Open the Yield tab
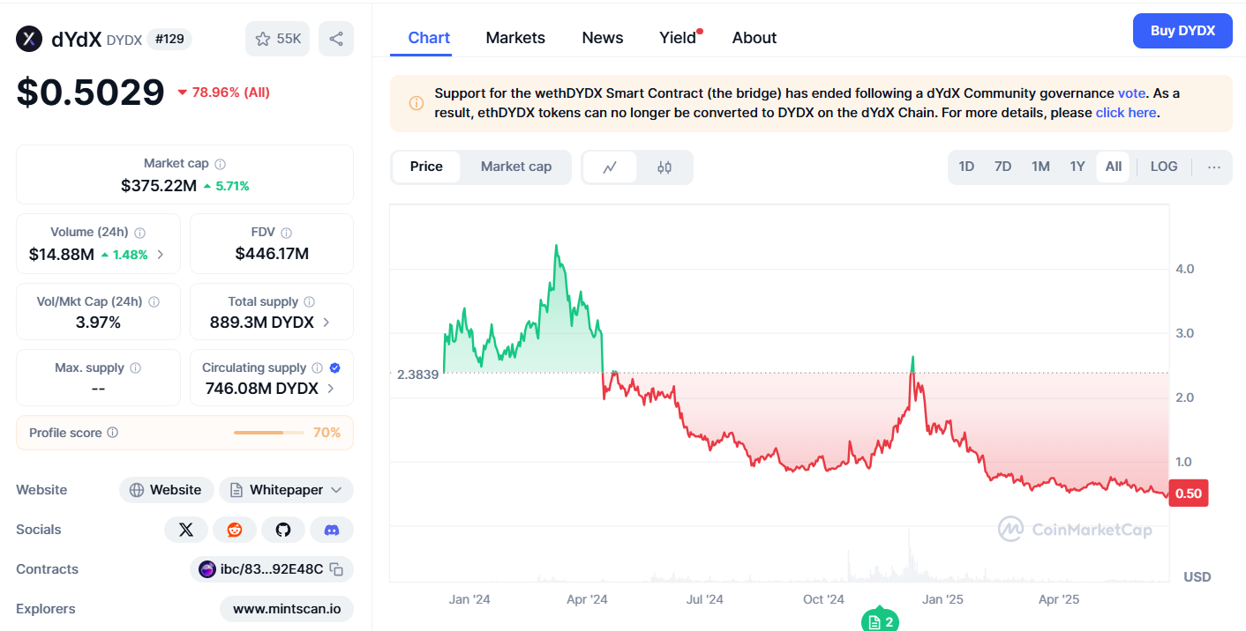This screenshot has height=631, width=1246. tap(679, 38)
